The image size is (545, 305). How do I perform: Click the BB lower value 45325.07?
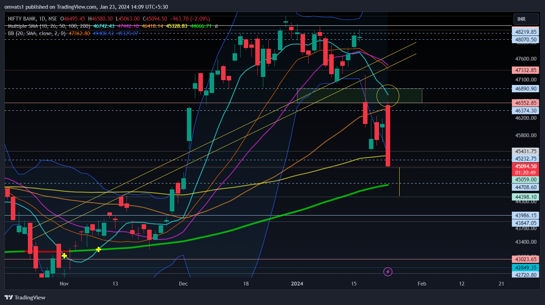pos(127,33)
